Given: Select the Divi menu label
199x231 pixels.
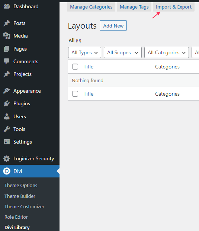Looking at the screenshot, I should 18,171.
